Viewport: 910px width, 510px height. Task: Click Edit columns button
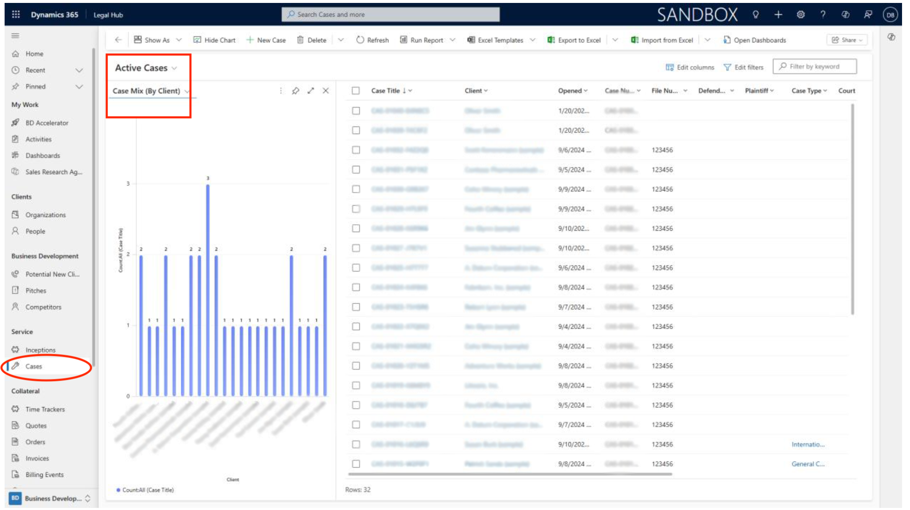click(x=690, y=67)
